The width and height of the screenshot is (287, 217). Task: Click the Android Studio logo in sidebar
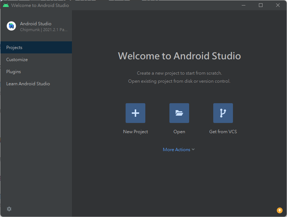click(x=11, y=26)
